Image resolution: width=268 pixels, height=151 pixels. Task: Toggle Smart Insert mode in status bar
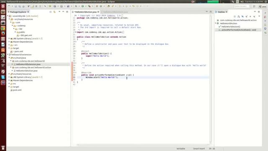[199, 148]
